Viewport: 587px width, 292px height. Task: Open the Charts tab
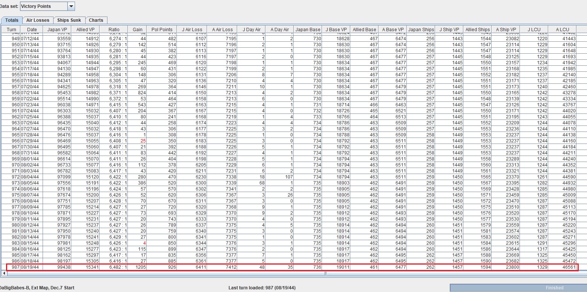pyautogui.click(x=96, y=20)
